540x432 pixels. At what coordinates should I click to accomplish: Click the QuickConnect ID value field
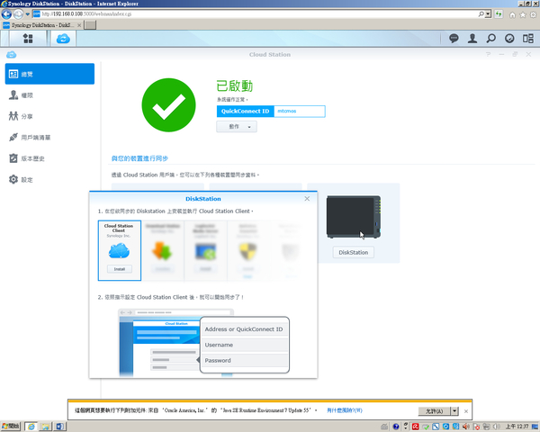pyautogui.click(x=300, y=112)
